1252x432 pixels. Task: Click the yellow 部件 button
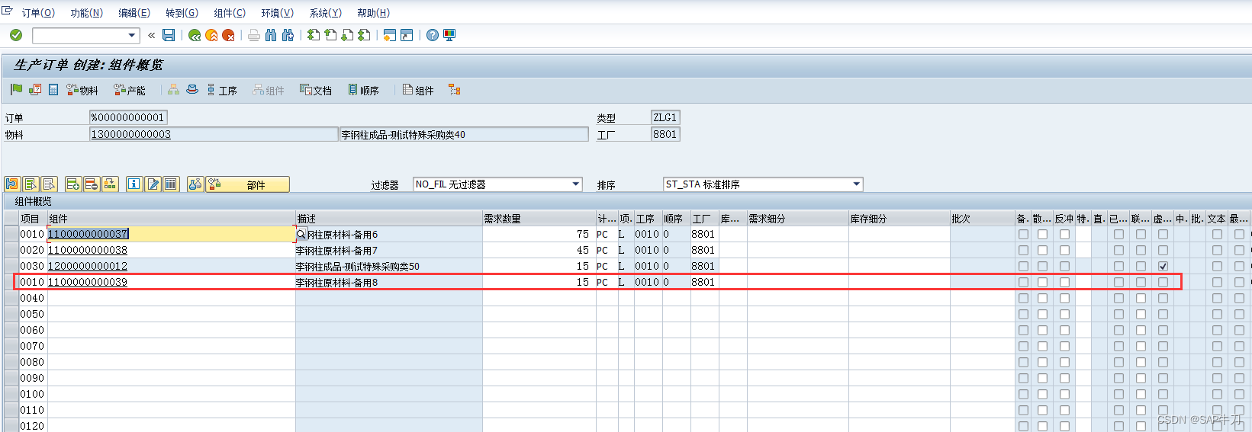(x=248, y=184)
